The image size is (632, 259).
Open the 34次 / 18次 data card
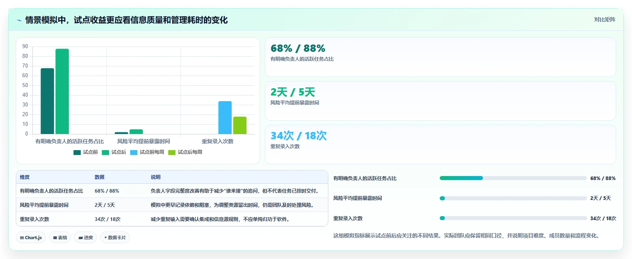pyautogui.click(x=440, y=144)
